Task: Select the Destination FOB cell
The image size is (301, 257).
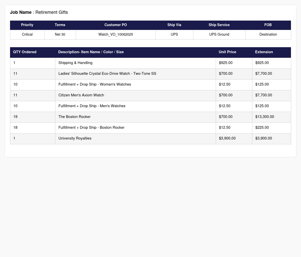Action: click(x=268, y=35)
